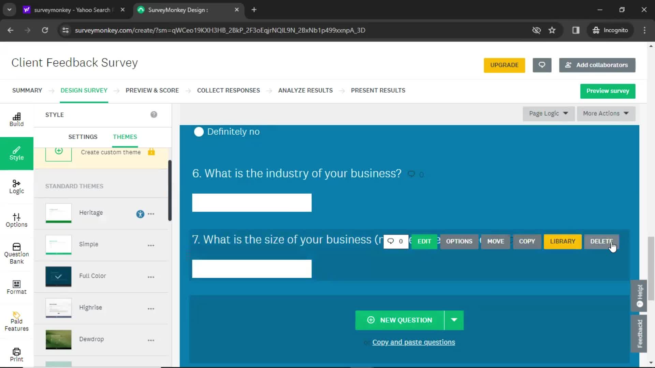Click the question 6 text input field
655x368 pixels.
click(252, 203)
